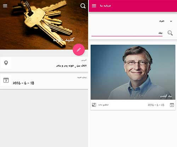Tap the pink header title text
The image size is (177, 147).
coord(105,6)
